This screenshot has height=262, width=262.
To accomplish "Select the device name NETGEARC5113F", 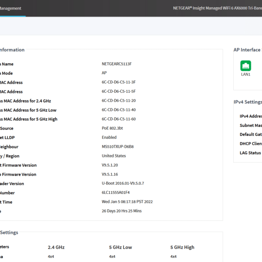I will pyautogui.click(x=116, y=64).
